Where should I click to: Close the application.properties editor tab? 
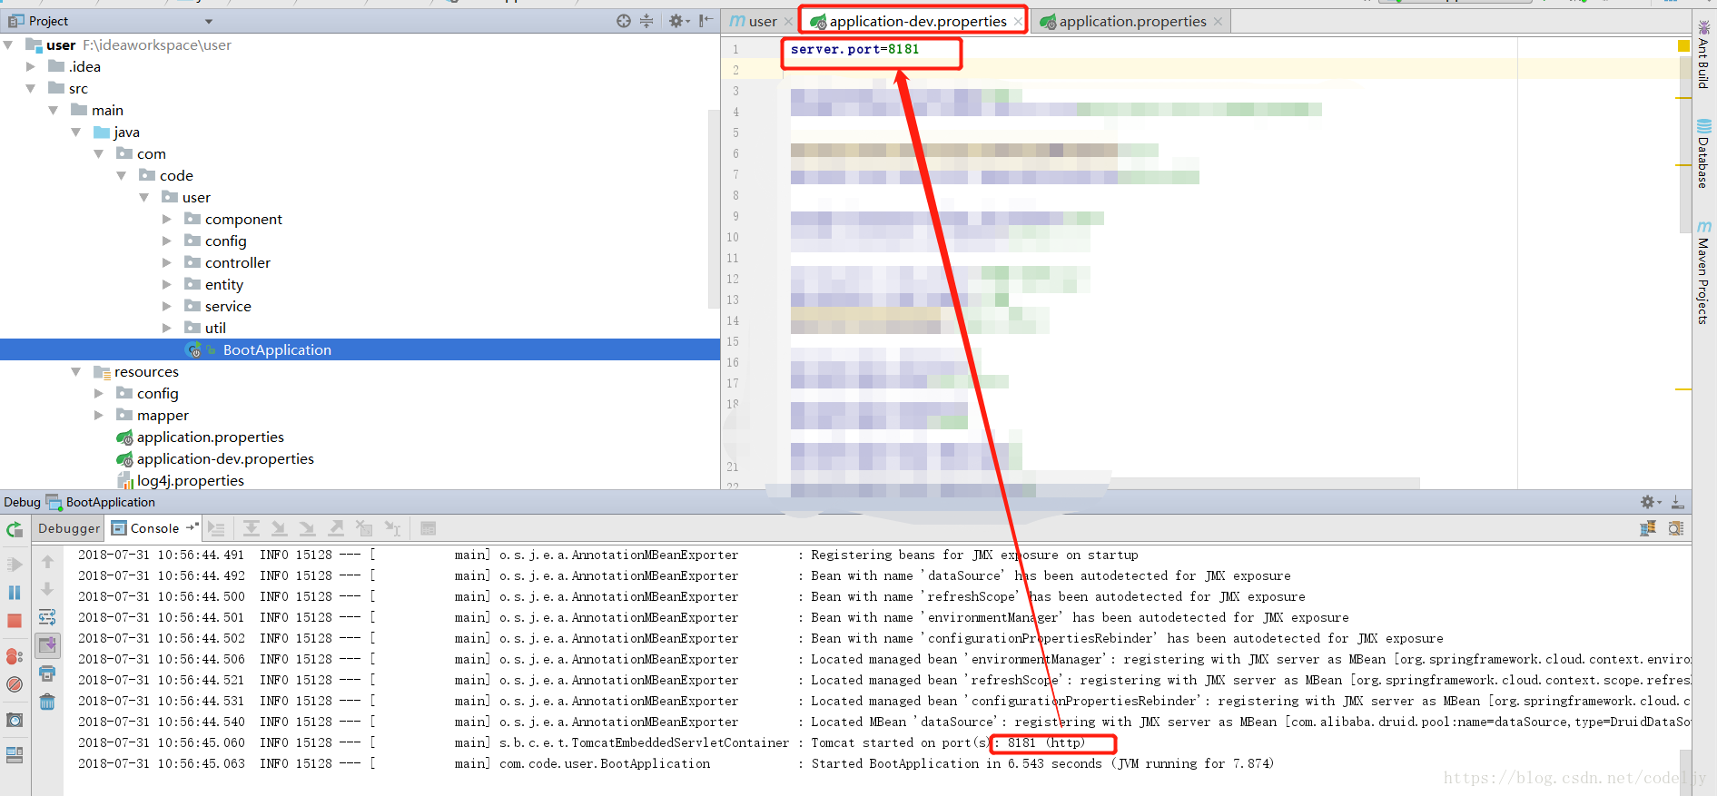click(1219, 22)
